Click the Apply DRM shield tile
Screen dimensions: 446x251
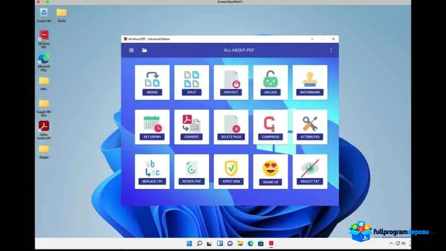[231, 172]
